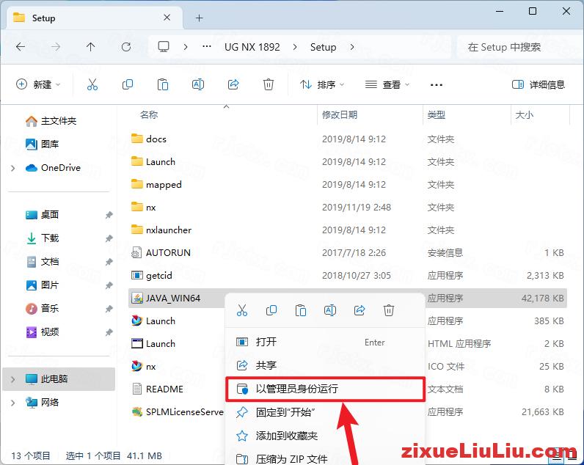Click the Share icon in the main toolbar
Image resolution: width=584 pixels, height=465 pixels.
click(x=233, y=84)
